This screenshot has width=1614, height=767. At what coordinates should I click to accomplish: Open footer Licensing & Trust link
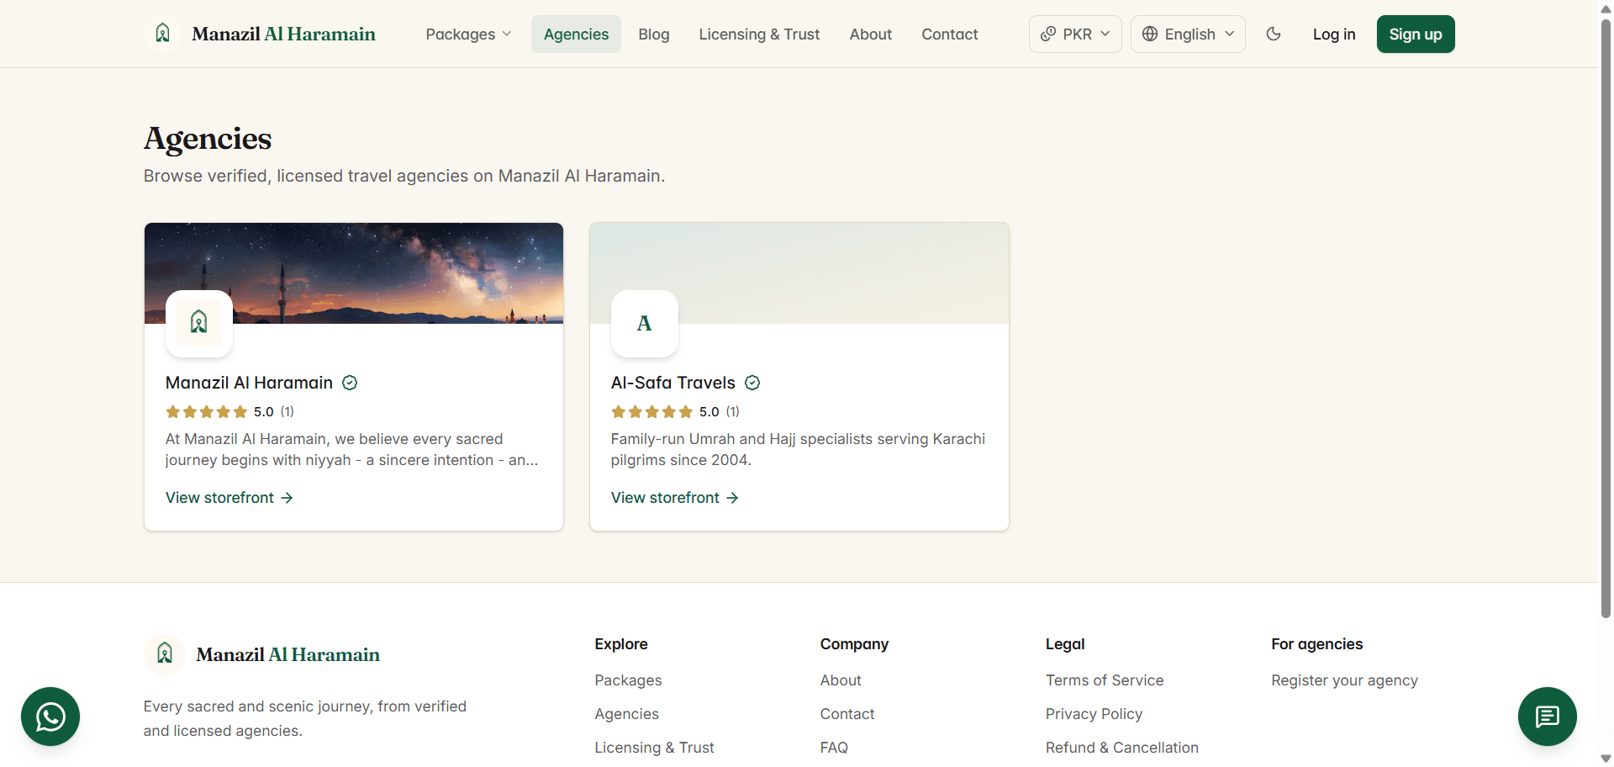tap(654, 748)
